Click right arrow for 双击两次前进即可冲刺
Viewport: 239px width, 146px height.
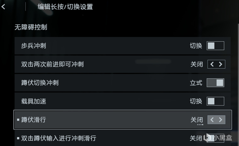pos(220,64)
